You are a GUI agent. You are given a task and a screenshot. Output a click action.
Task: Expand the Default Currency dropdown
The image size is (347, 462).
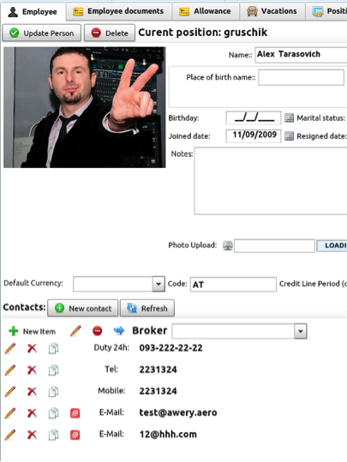point(159,285)
